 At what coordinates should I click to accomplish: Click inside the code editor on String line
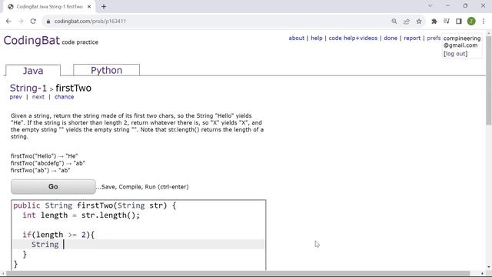tap(138, 245)
